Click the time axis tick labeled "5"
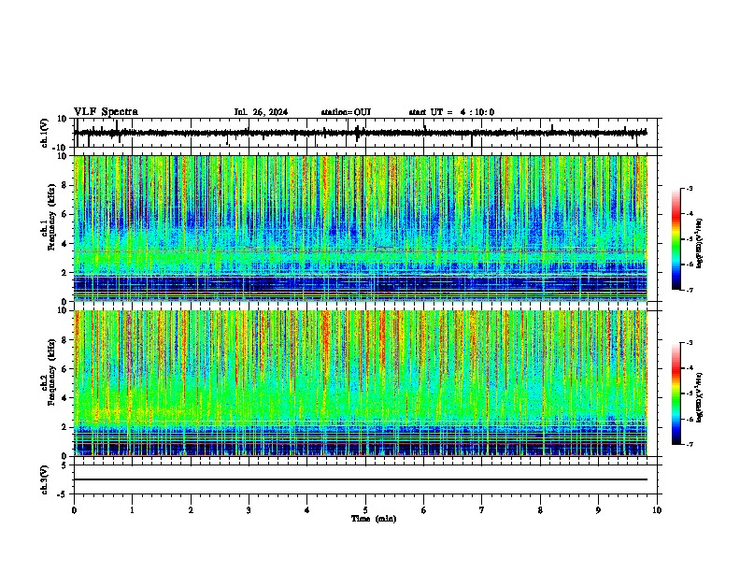The height and width of the screenshot is (572, 740). pos(365,510)
